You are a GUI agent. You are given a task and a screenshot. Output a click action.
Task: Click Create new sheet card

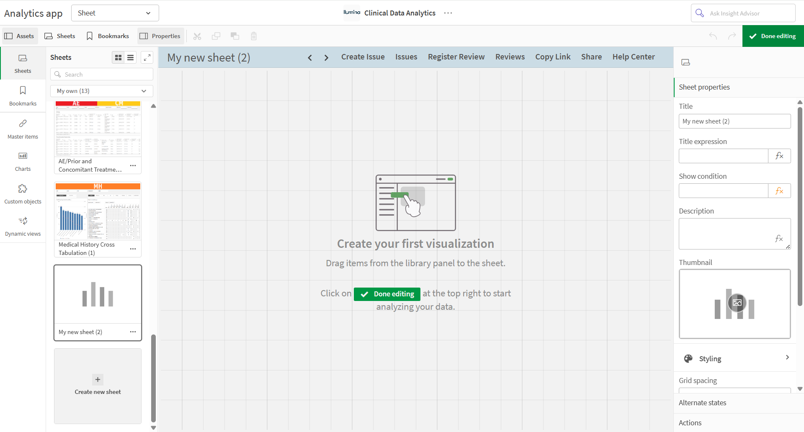(x=98, y=386)
